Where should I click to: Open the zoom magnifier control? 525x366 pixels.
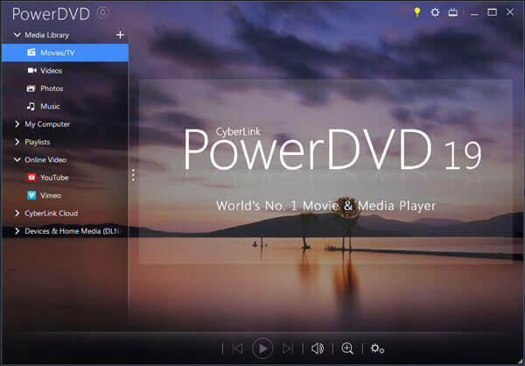point(347,348)
